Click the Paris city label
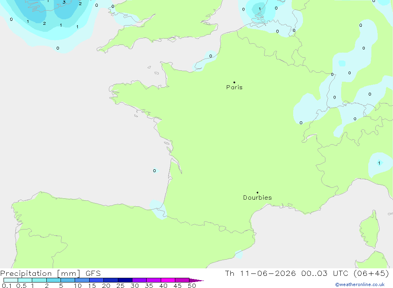 coord(234,87)
